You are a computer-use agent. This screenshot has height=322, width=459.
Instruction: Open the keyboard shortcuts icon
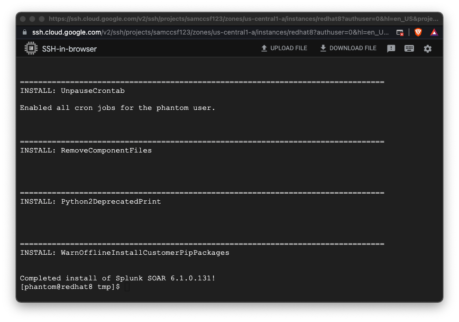[x=409, y=48]
